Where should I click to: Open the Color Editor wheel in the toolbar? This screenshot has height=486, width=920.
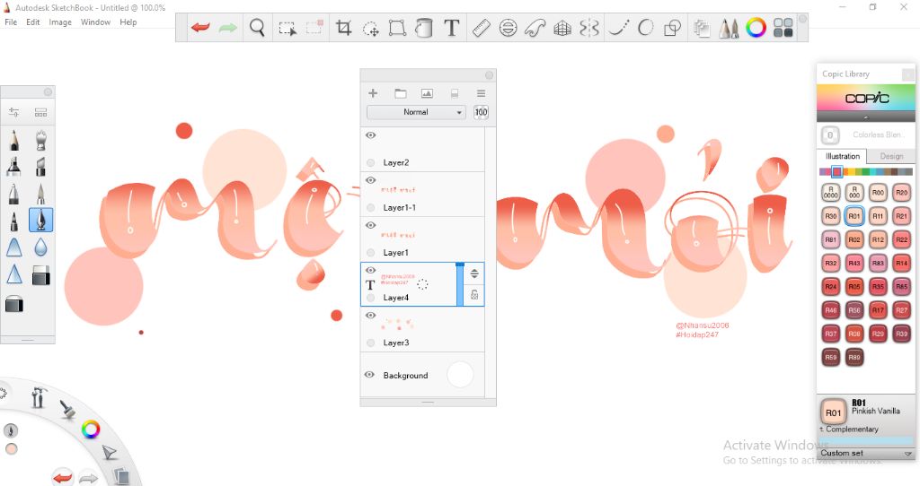pyautogui.click(x=756, y=28)
